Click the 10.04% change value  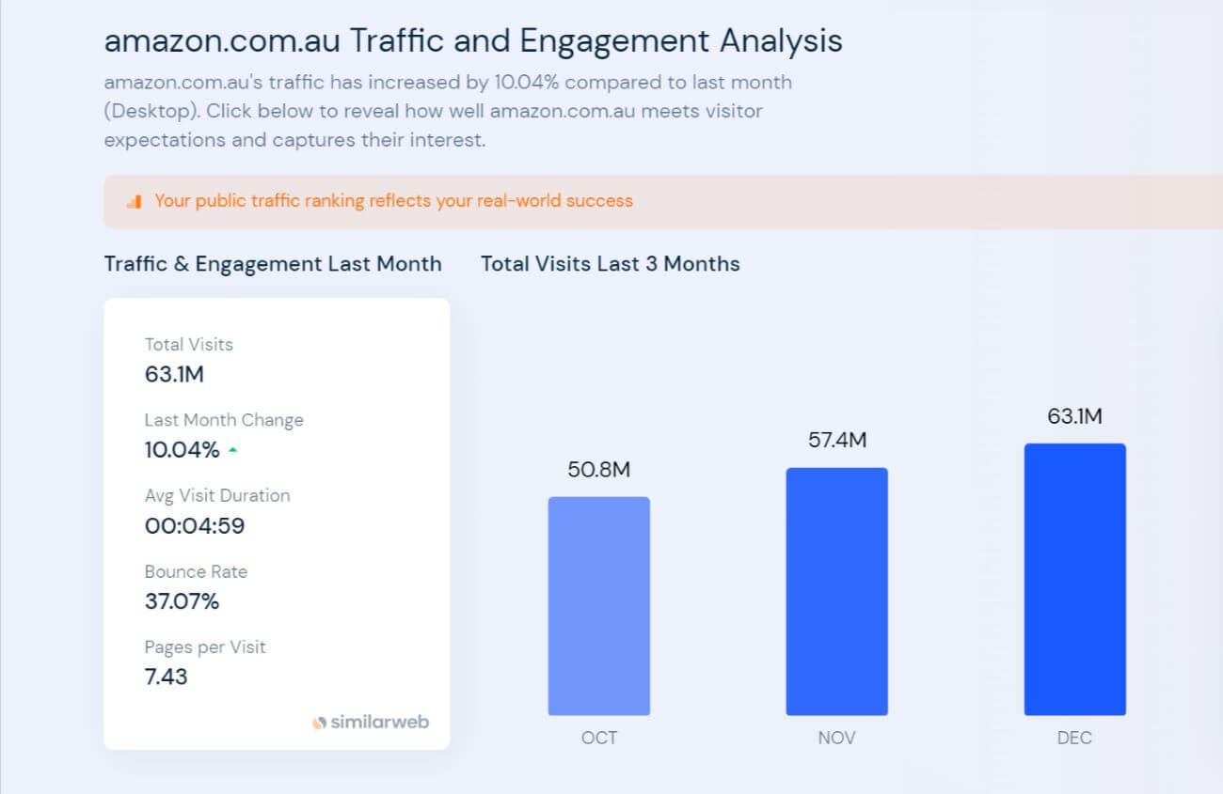182,450
